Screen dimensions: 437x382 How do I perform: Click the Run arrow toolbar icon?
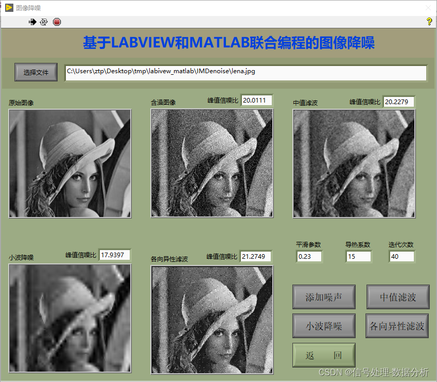32,22
